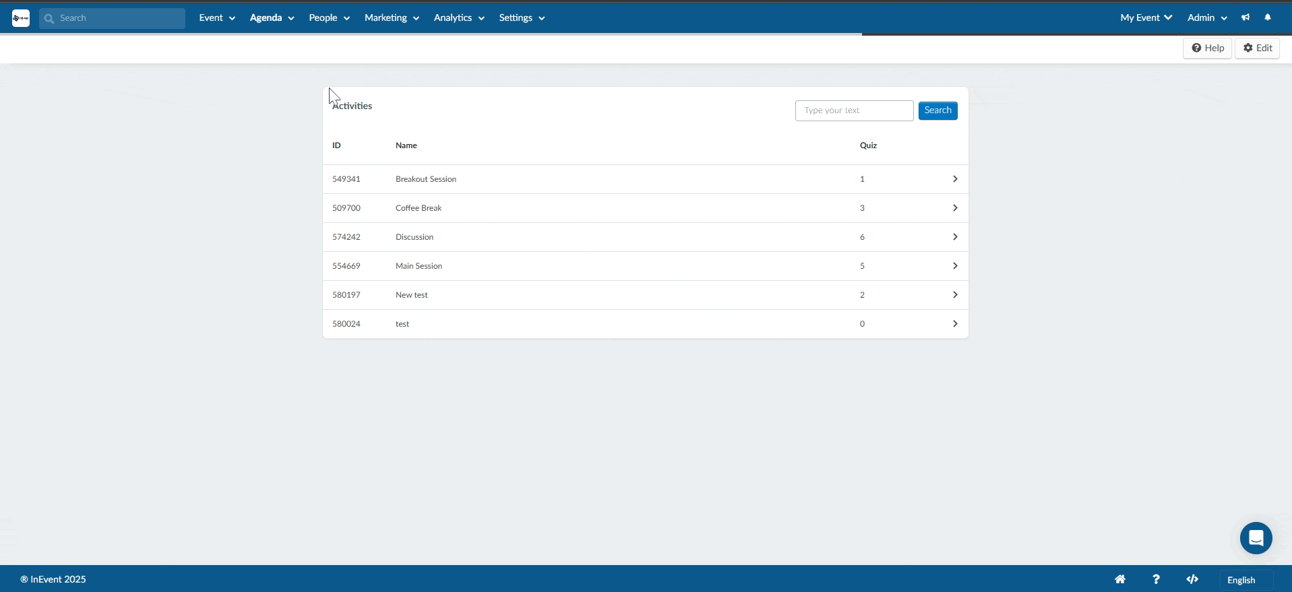Select the Main Session name
This screenshot has height=592, width=1292.
click(419, 266)
